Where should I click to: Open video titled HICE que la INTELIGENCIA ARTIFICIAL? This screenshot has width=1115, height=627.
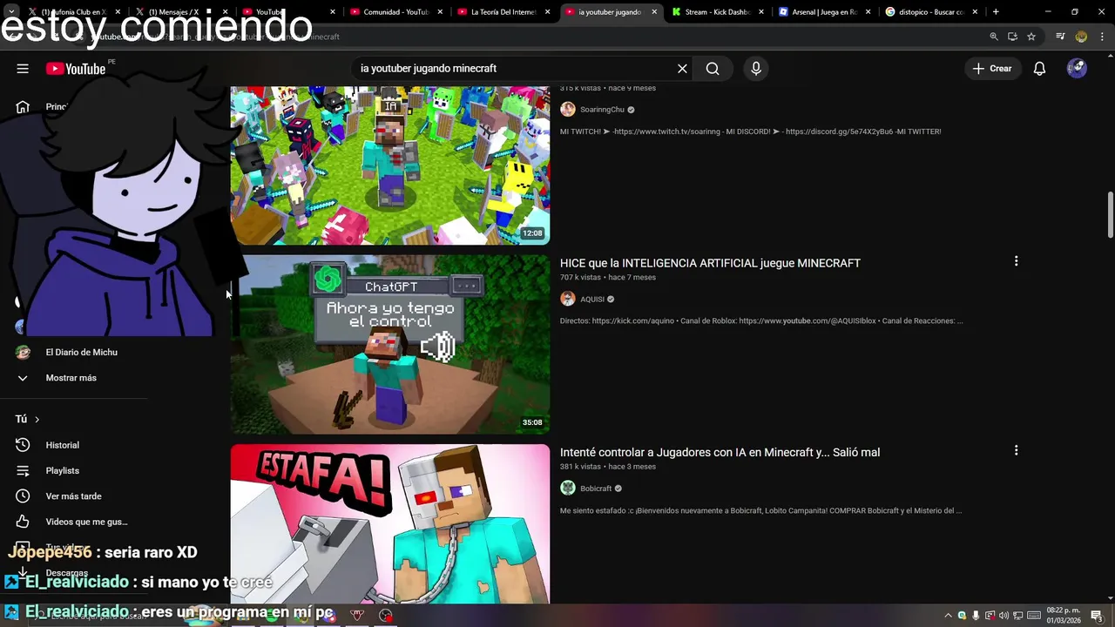(710, 263)
